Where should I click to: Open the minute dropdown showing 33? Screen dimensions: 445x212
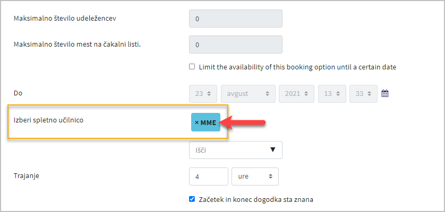pyautogui.click(x=364, y=93)
